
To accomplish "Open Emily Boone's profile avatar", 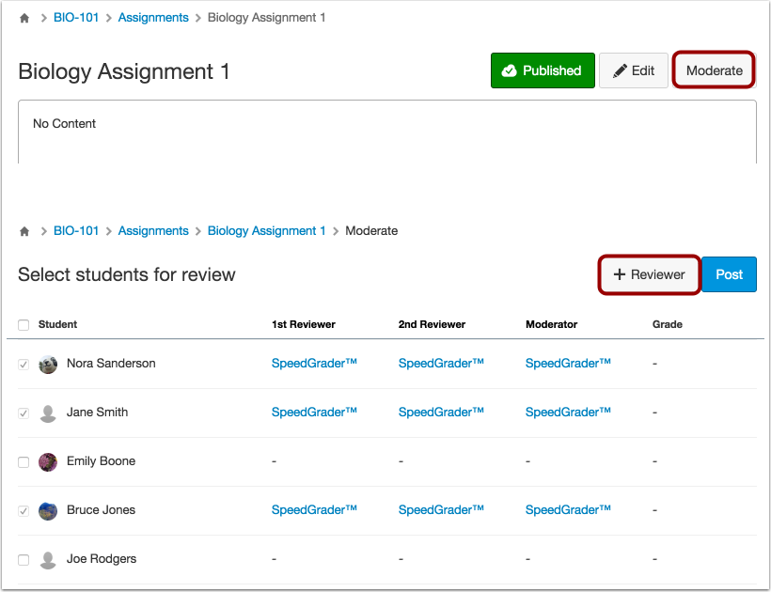I will tap(47, 461).
